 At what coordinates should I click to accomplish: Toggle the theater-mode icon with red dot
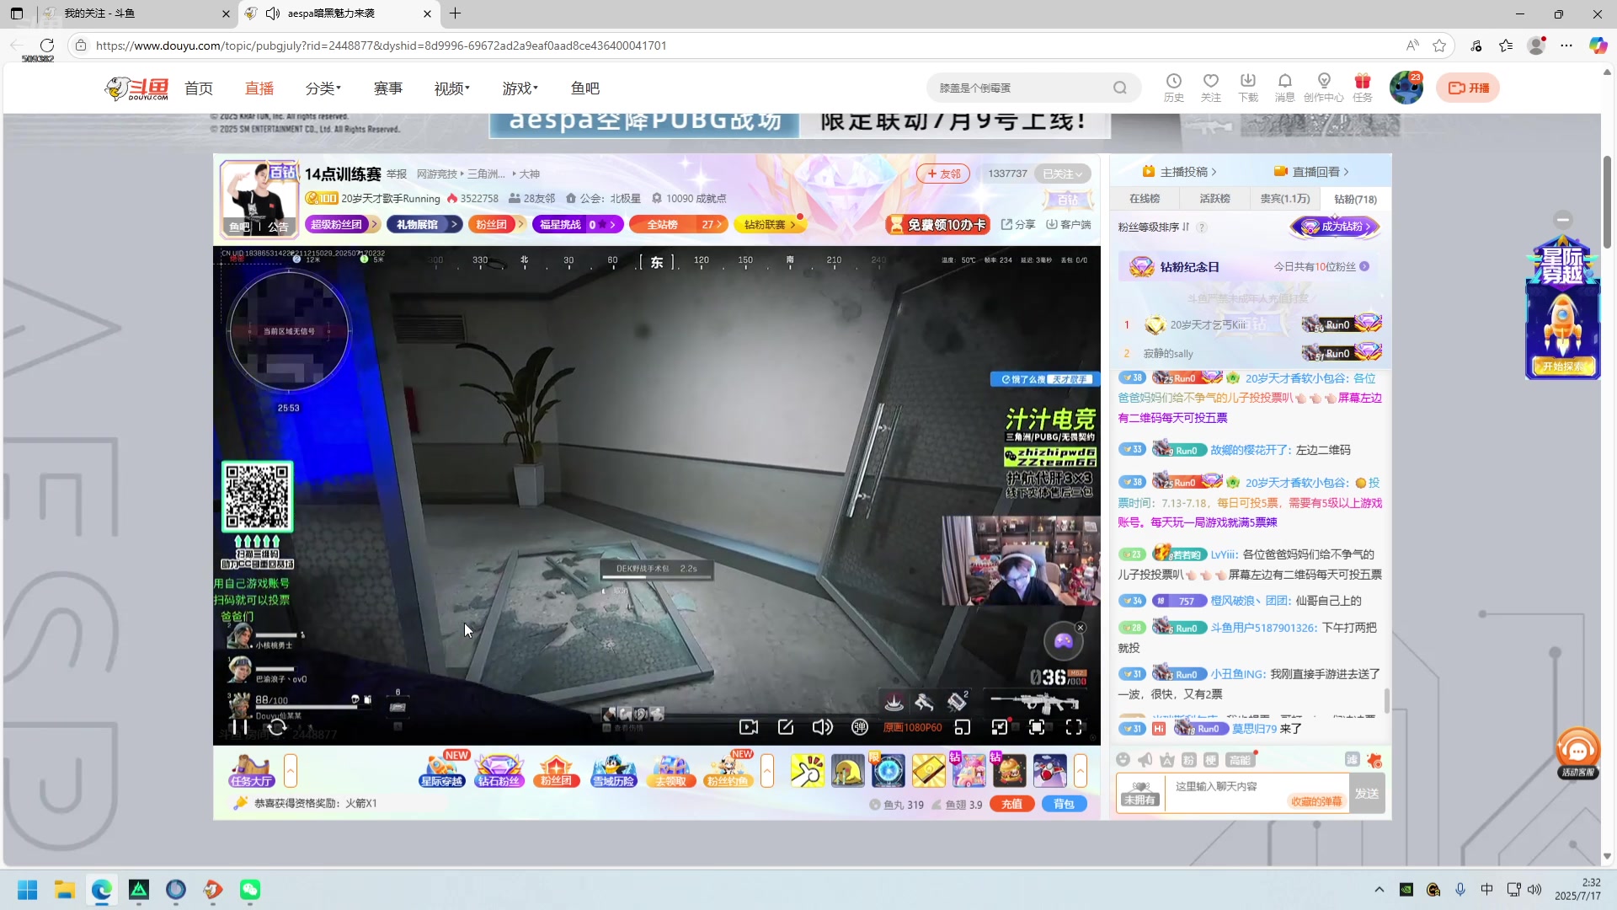tap(1000, 726)
